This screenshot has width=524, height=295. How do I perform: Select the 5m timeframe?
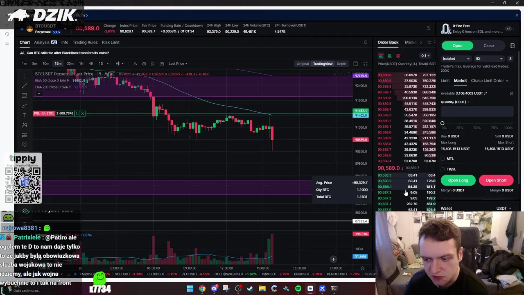tap(34, 64)
